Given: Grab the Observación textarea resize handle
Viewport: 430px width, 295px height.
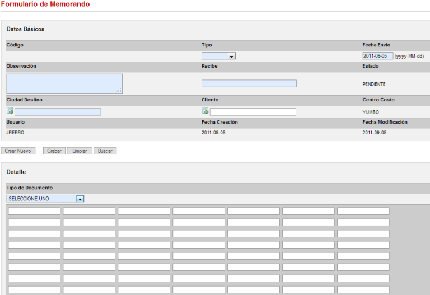Looking at the screenshot, I should 119,90.
